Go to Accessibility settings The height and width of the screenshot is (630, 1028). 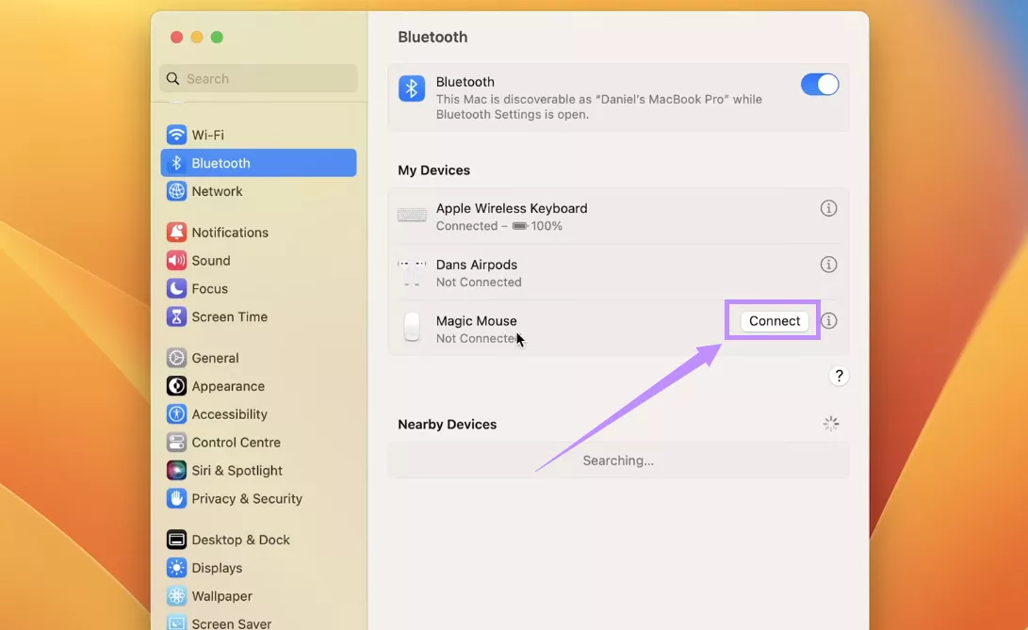[229, 414]
